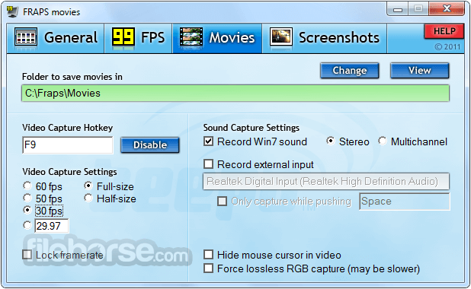Open the Realtek Digital Input dropdown

(326, 181)
